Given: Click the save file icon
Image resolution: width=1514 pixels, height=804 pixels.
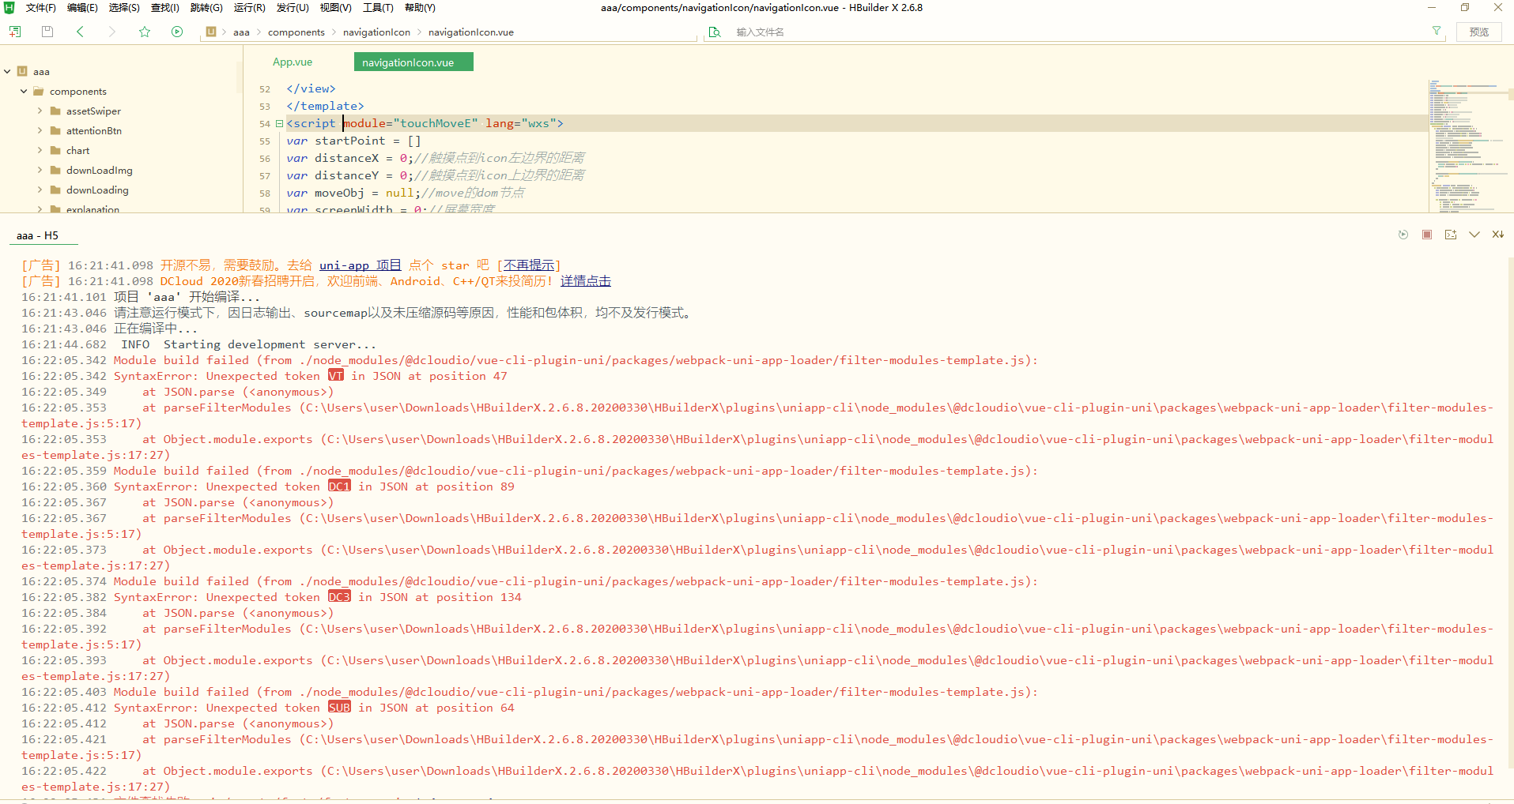Looking at the screenshot, I should coord(47,32).
